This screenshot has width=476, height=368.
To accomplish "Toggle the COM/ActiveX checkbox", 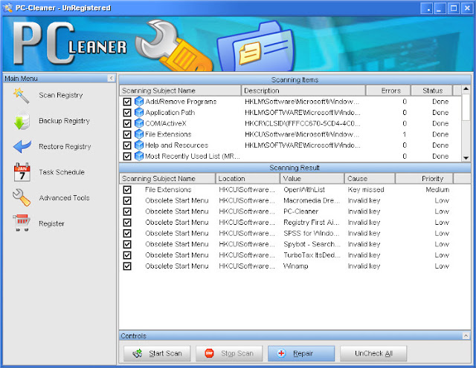I will [x=127, y=124].
